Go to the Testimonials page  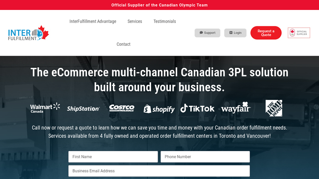165,21
